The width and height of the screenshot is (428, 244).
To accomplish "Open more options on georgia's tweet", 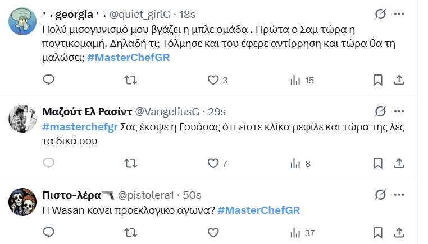I will pyautogui.click(x=399, y=13).
